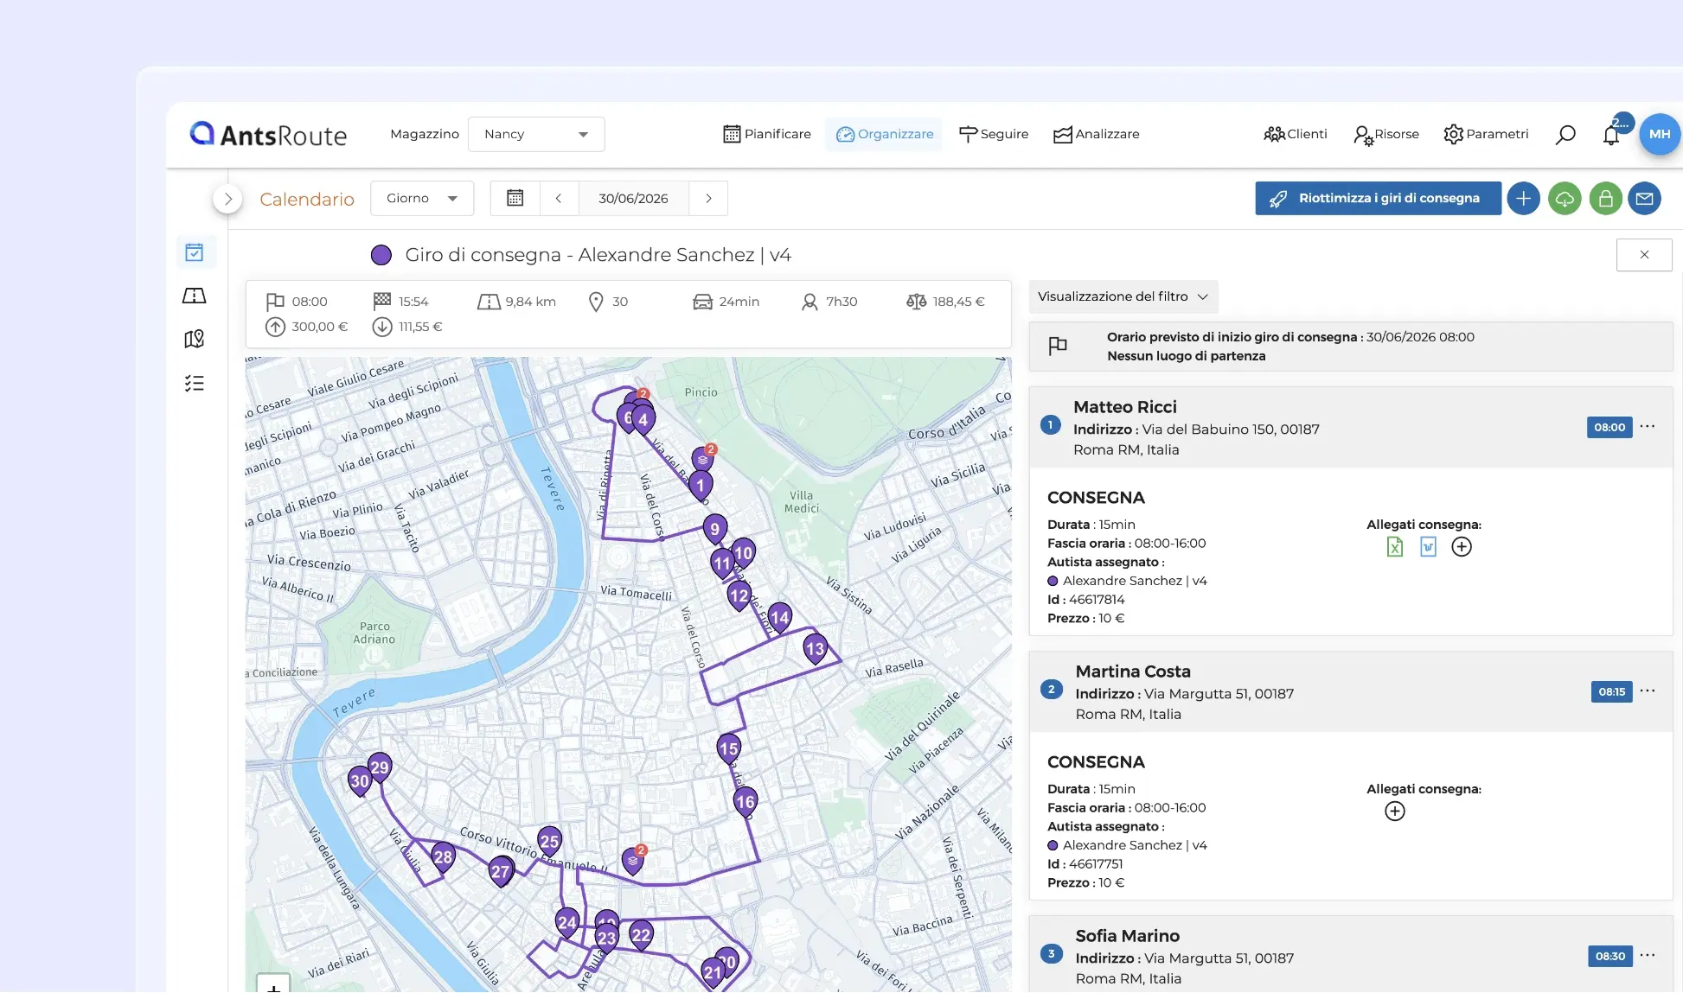Click the 9,84 km distance value
Viewport: 1683px width, 993px height.
pos(530,302)
